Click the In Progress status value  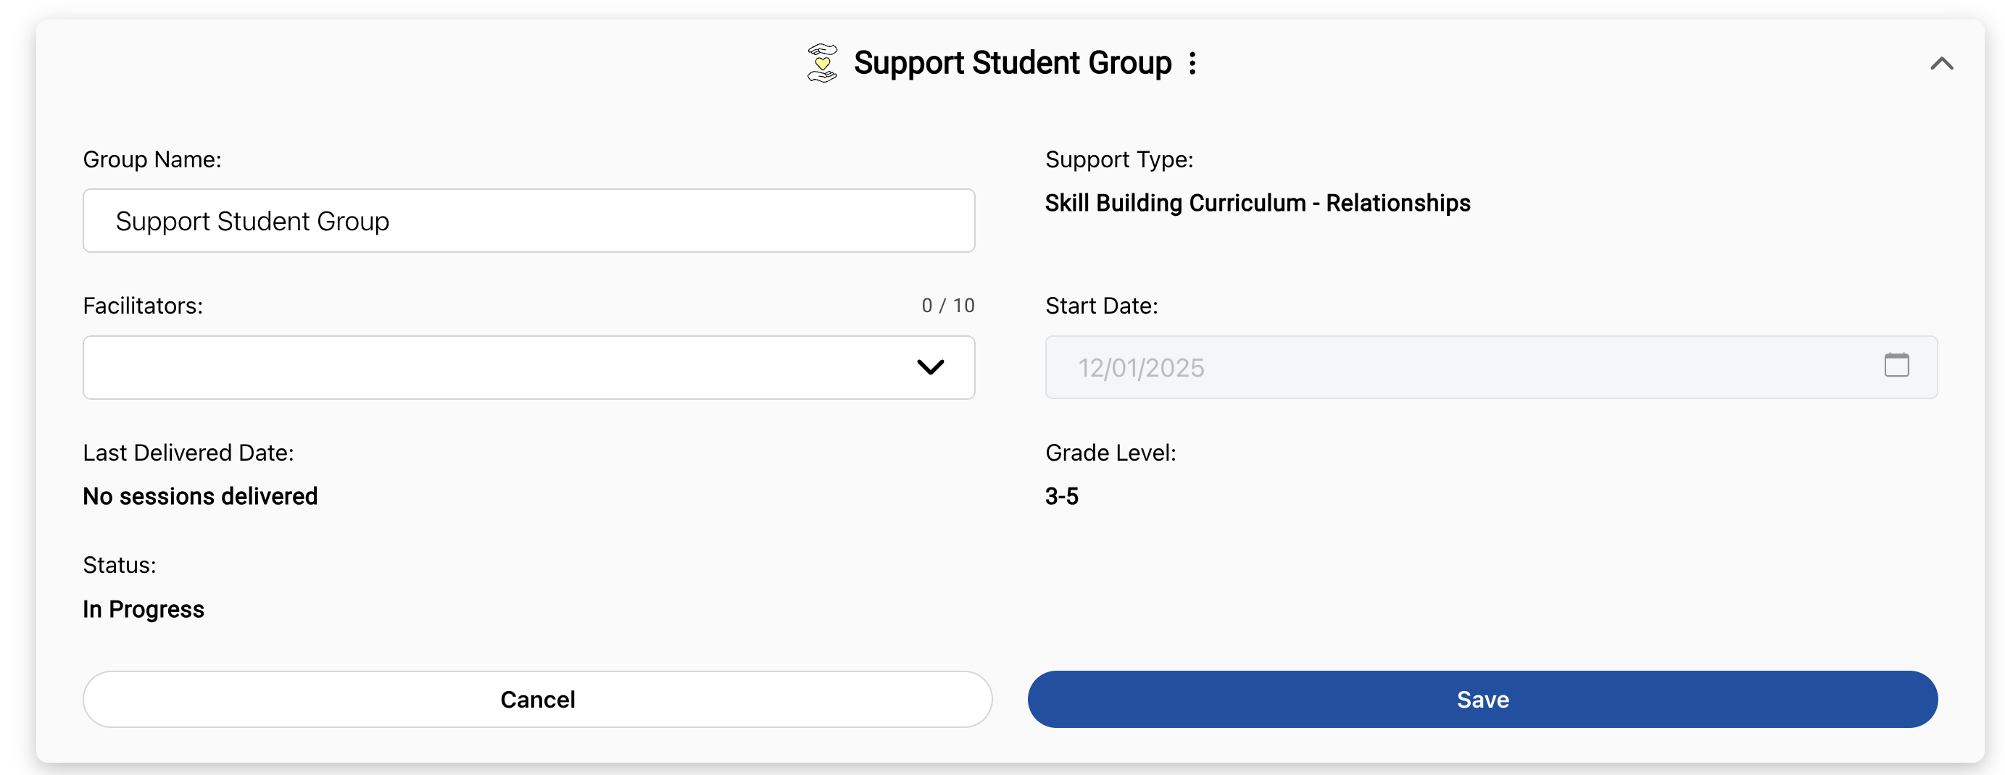[x=144, y=608]
